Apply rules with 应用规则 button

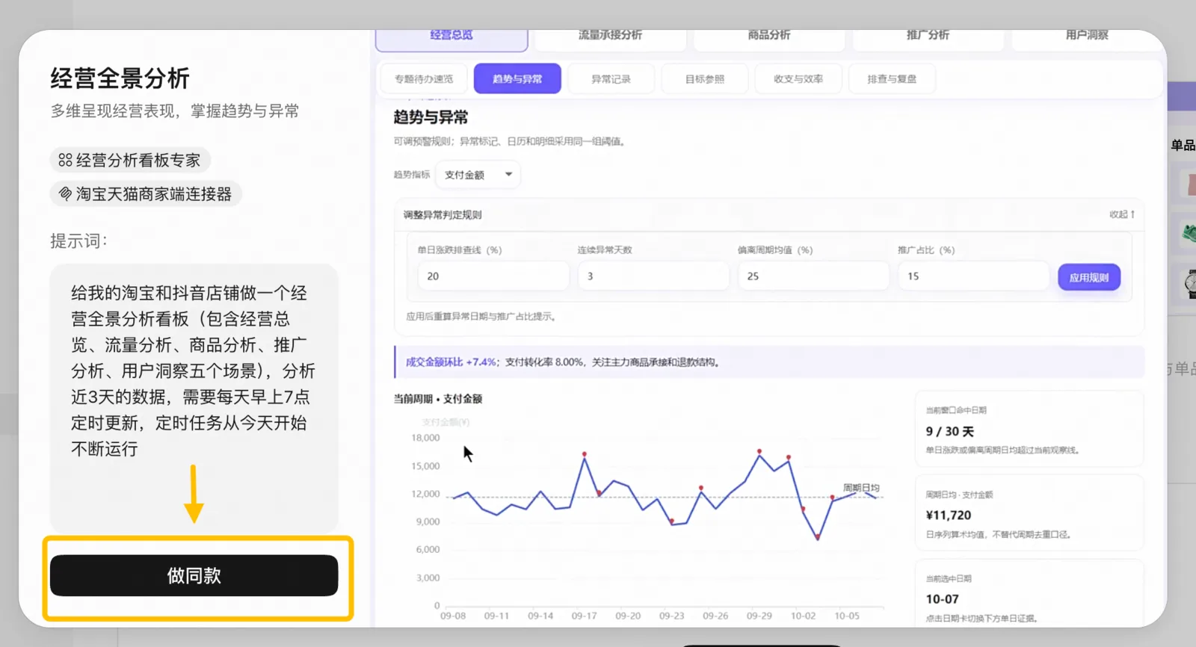[1088, 277]
